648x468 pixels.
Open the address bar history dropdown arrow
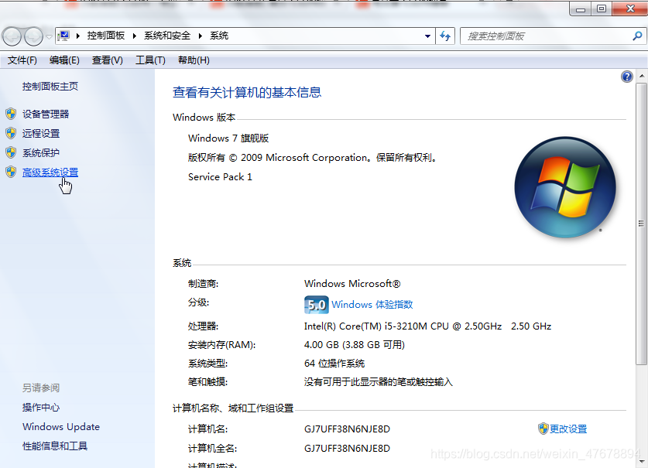[427, 36]
